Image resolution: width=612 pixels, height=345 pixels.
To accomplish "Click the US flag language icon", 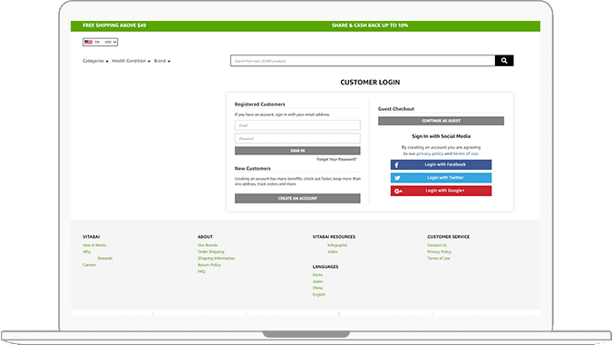I will (x=89, y=42).
